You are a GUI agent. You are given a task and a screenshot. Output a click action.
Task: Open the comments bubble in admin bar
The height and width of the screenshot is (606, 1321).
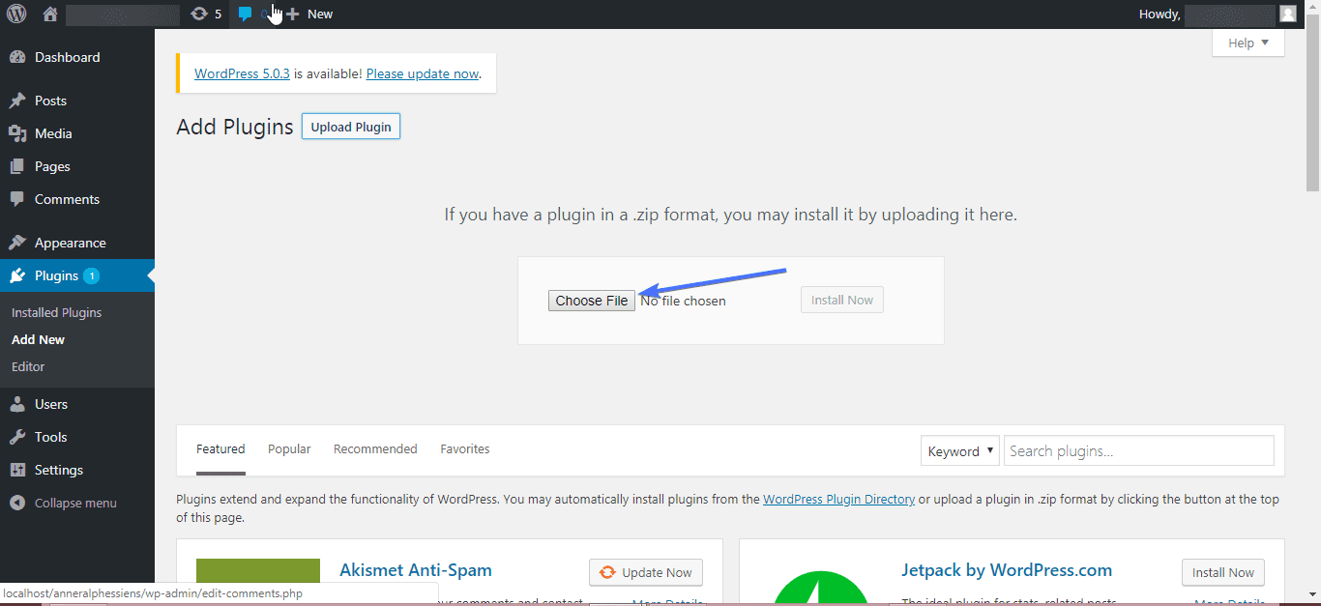point(246,14)
